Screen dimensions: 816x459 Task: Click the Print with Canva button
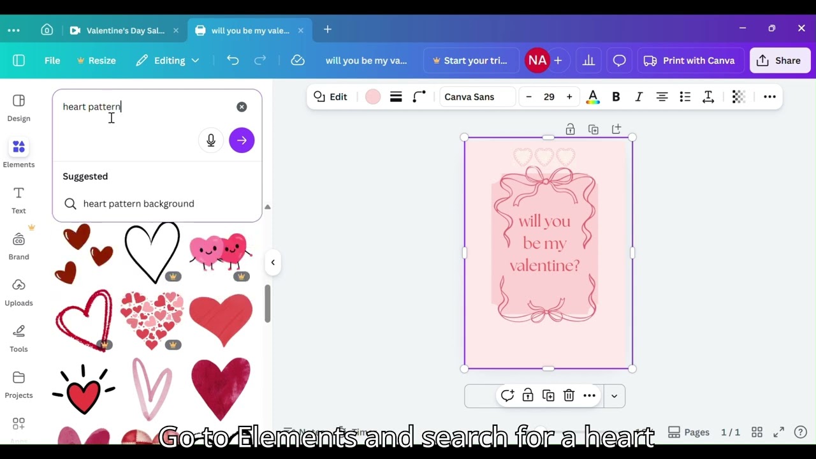[689, 61]
